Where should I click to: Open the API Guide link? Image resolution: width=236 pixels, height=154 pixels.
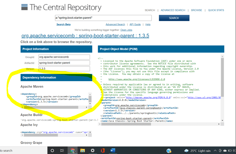click(135, 24)
